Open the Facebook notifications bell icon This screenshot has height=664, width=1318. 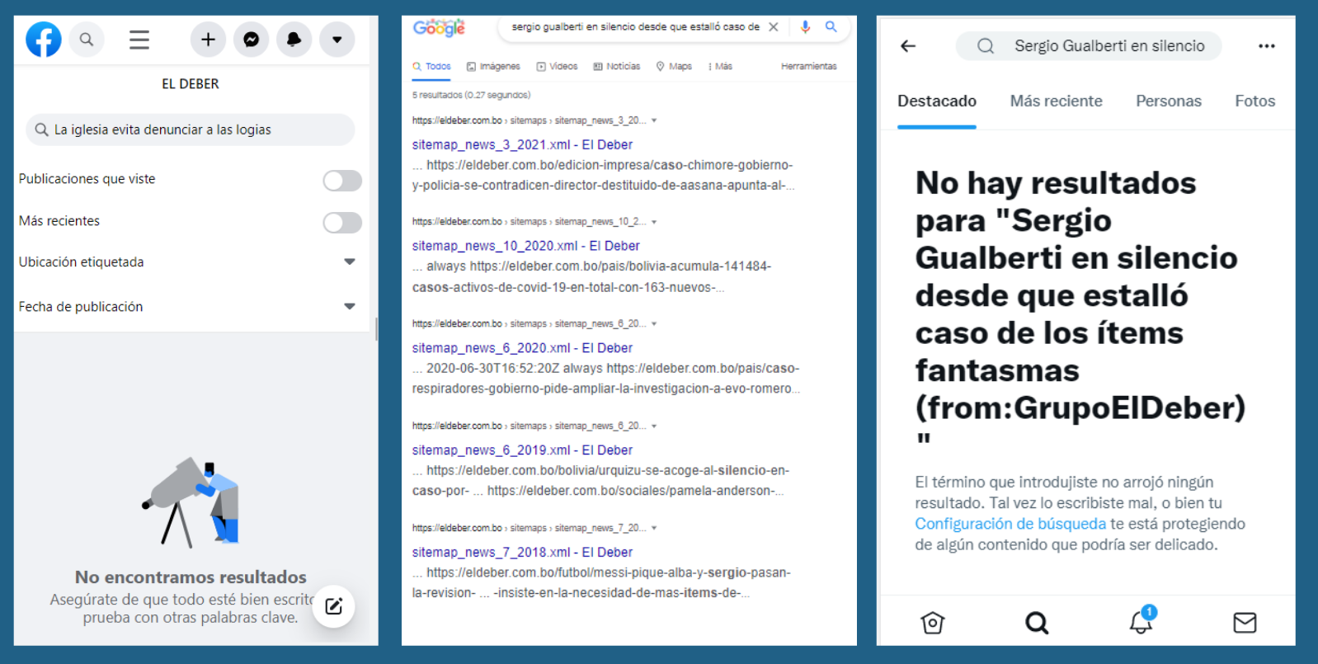pos(294,39)
